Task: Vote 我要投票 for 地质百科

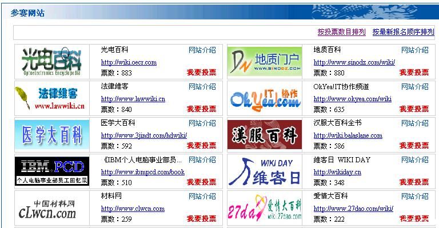Action: tap(414, 73)
